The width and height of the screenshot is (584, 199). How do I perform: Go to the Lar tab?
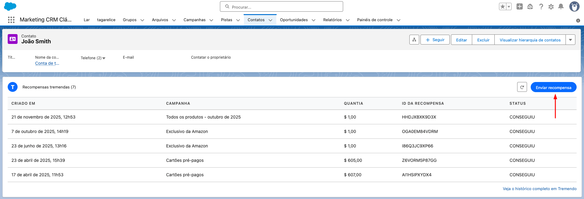pos(87,20)
